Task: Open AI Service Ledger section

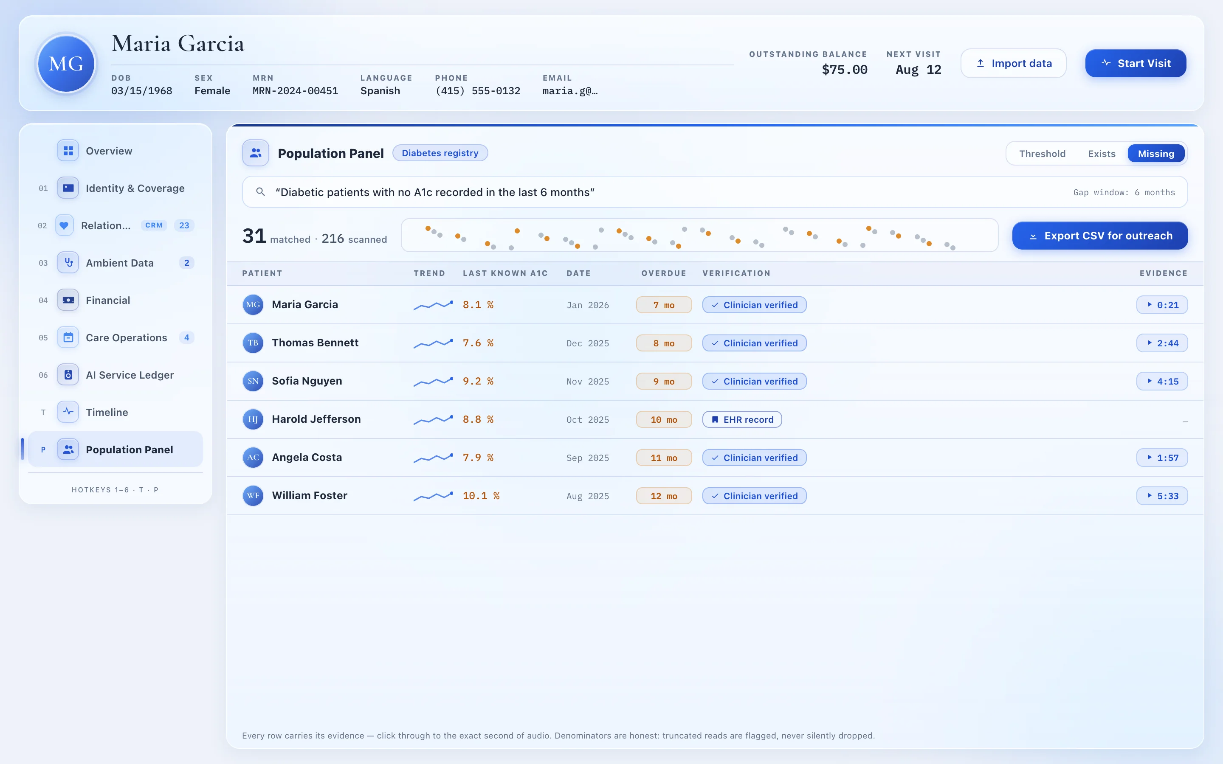Action: (x=116, y=375)
